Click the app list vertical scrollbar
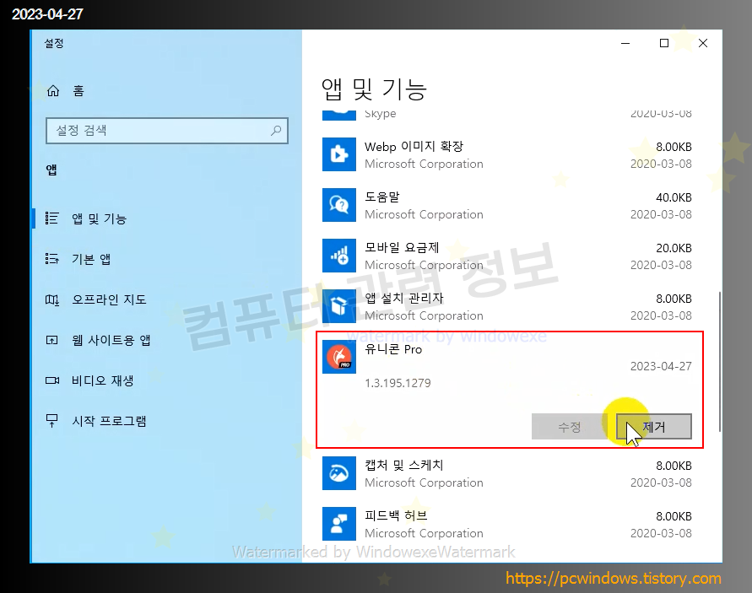Screen dimensions: 752x593 [719, 362]
